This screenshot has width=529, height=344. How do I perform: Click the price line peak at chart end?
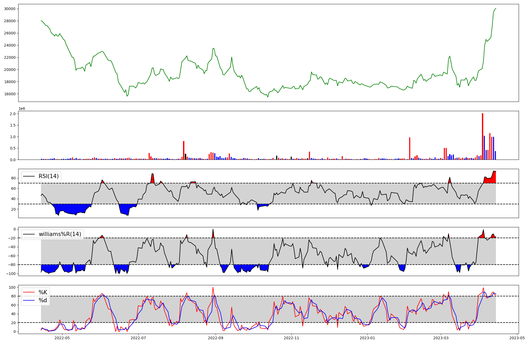(x=496, y=8)
